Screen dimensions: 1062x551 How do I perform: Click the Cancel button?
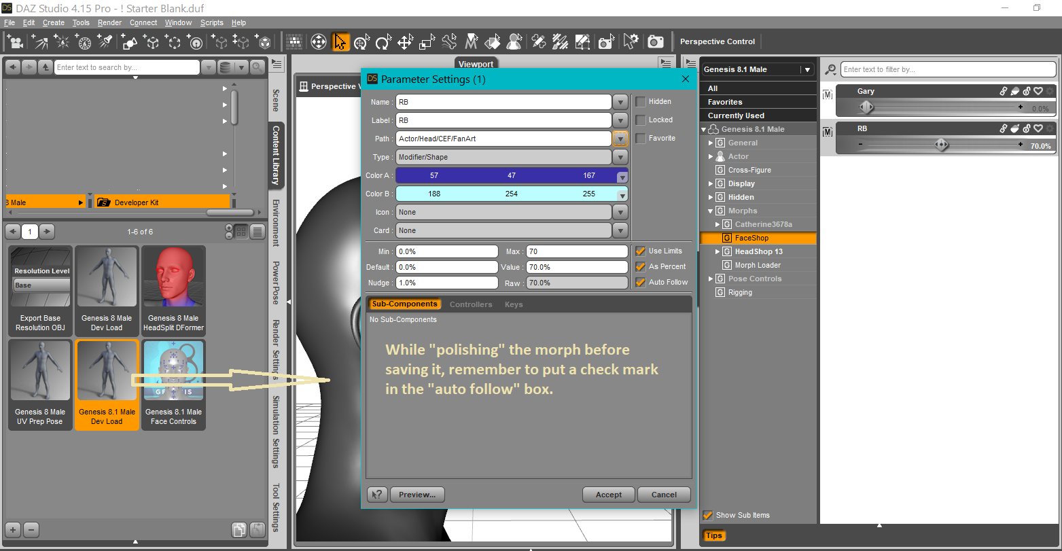pos(664,495)
